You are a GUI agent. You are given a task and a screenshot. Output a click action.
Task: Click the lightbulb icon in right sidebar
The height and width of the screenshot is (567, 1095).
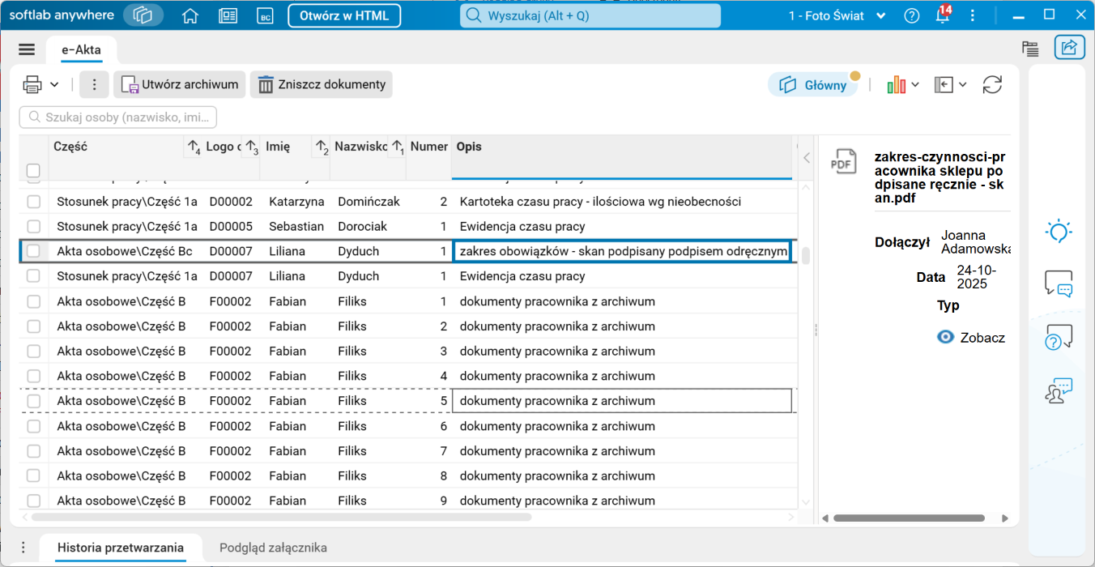(x=1059, y=232)
